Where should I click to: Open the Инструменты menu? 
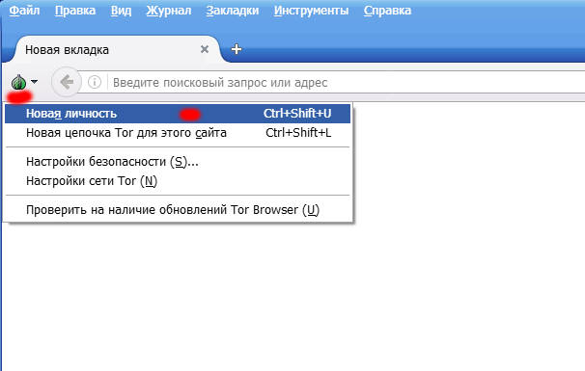[311, 11]
